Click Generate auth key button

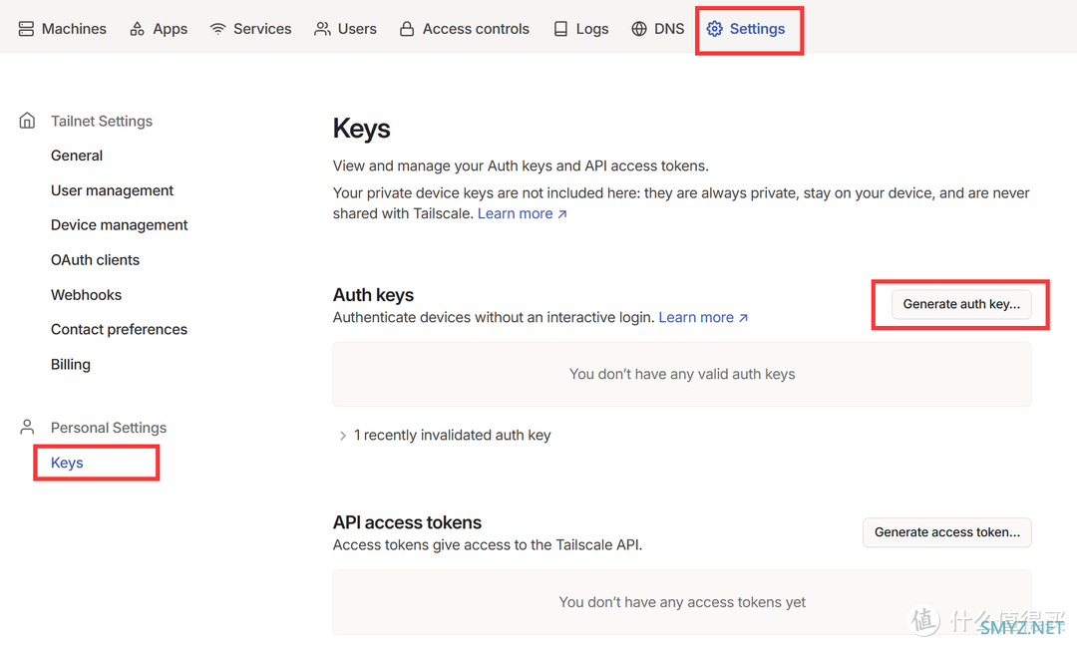(961, 304)
